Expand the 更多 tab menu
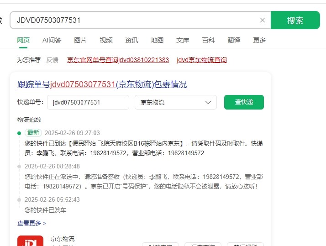The height and width of the screenshot is (246, 326). (x=259, y=40)
